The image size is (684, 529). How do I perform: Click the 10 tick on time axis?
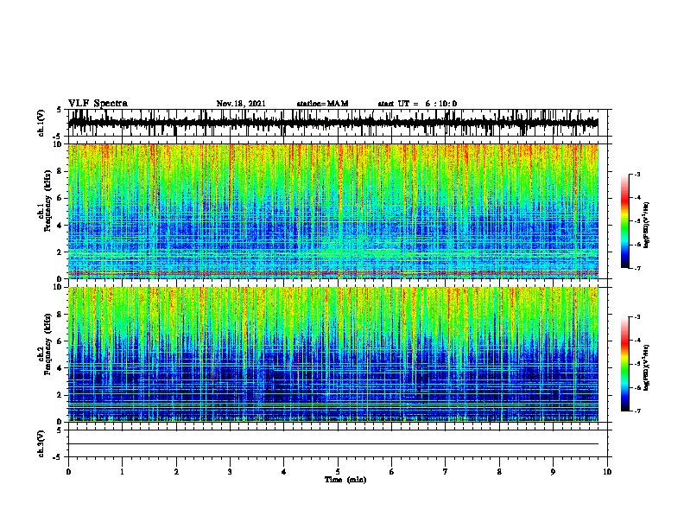607,472
